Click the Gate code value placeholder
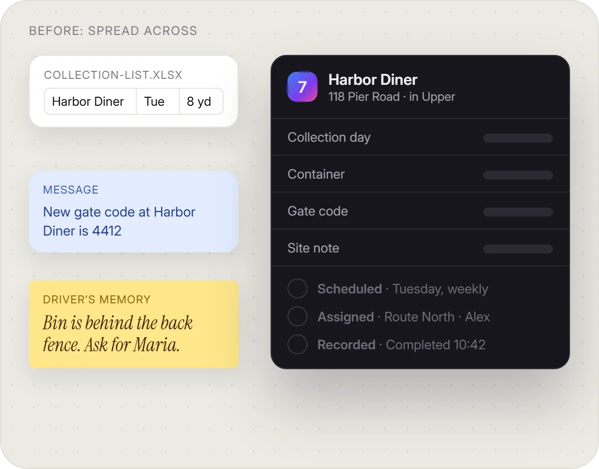This screenshot has width=599, height=469. pos(518,212)
